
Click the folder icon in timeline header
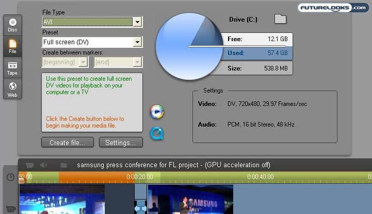(x=63, y=165)
